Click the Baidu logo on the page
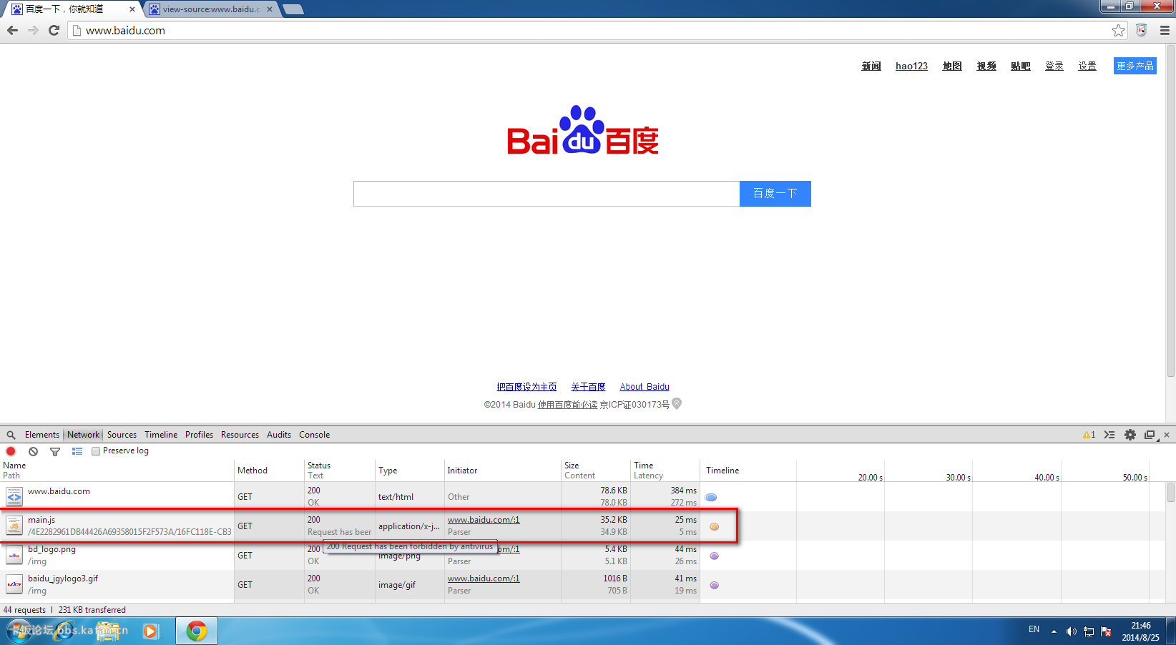The image size is (1176, 645). pyautogui.click(x=583, y=130)
